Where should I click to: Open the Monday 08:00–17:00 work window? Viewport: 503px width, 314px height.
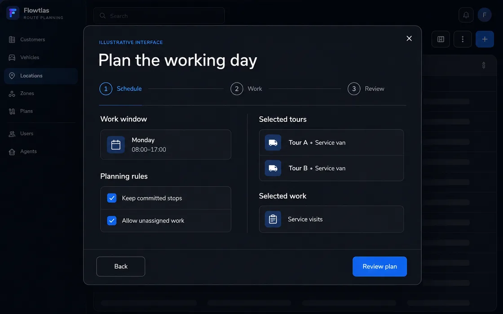[166, 145]
